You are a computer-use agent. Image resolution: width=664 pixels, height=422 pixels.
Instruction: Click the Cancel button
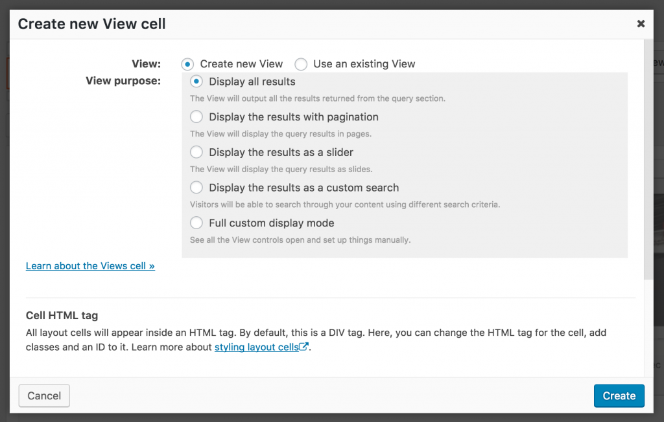(x=44, y=395)
